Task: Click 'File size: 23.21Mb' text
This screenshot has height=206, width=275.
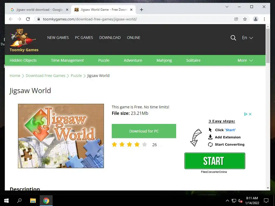Action: click(x=130, y=113)
